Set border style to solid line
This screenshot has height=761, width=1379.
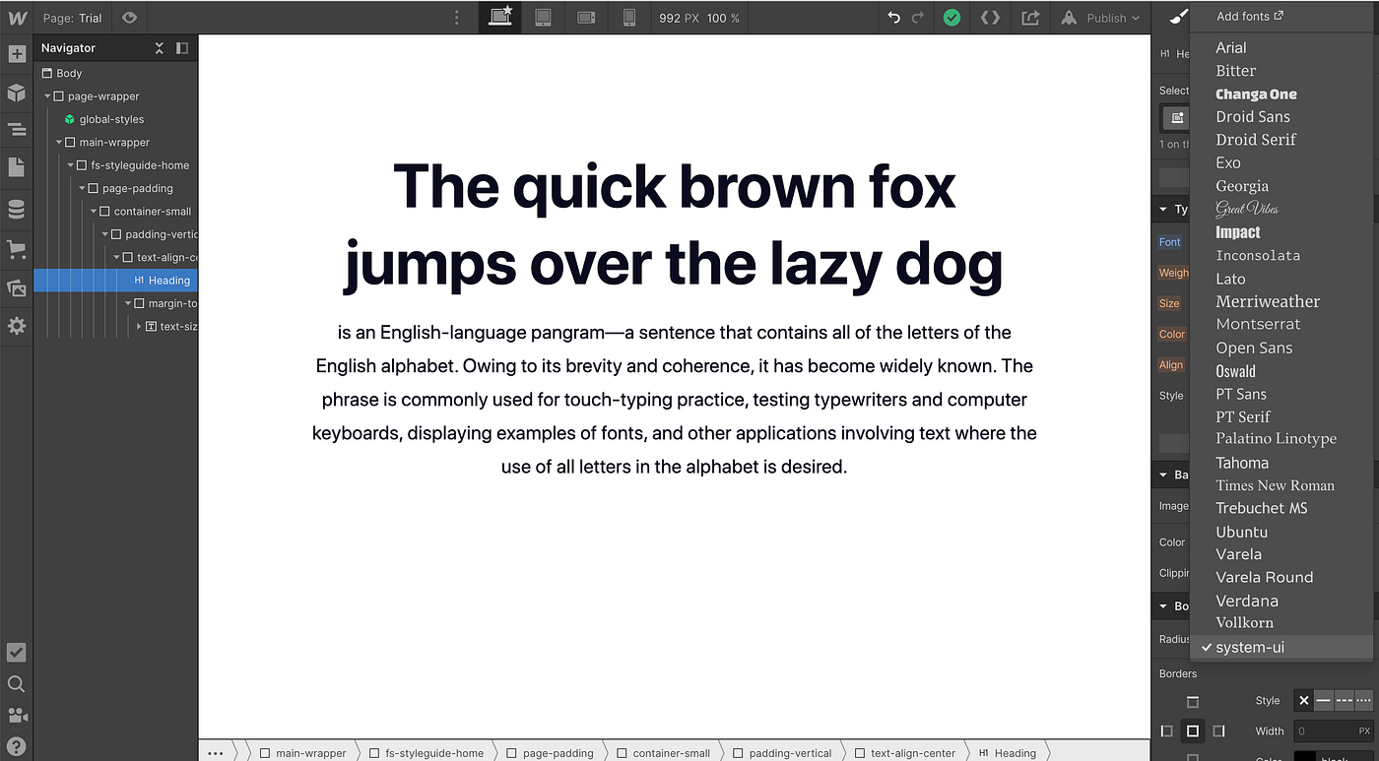(x=1324, y=701)
